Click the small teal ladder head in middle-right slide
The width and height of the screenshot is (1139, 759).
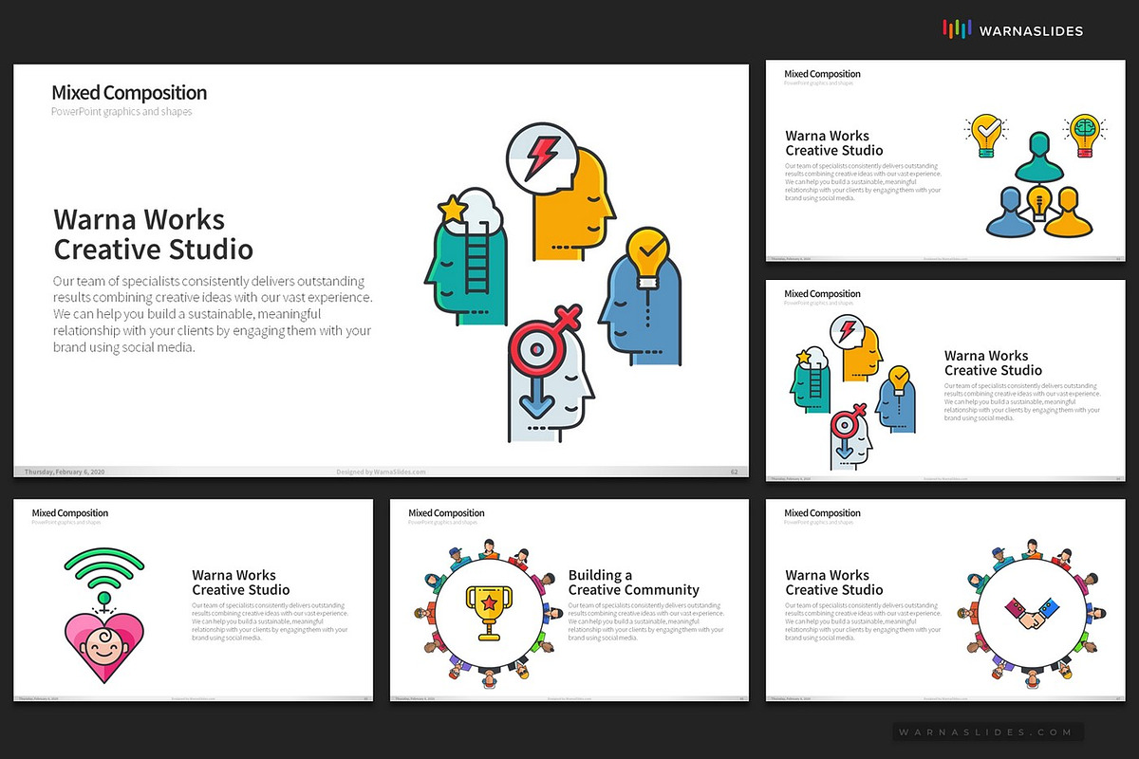(811, 379)
